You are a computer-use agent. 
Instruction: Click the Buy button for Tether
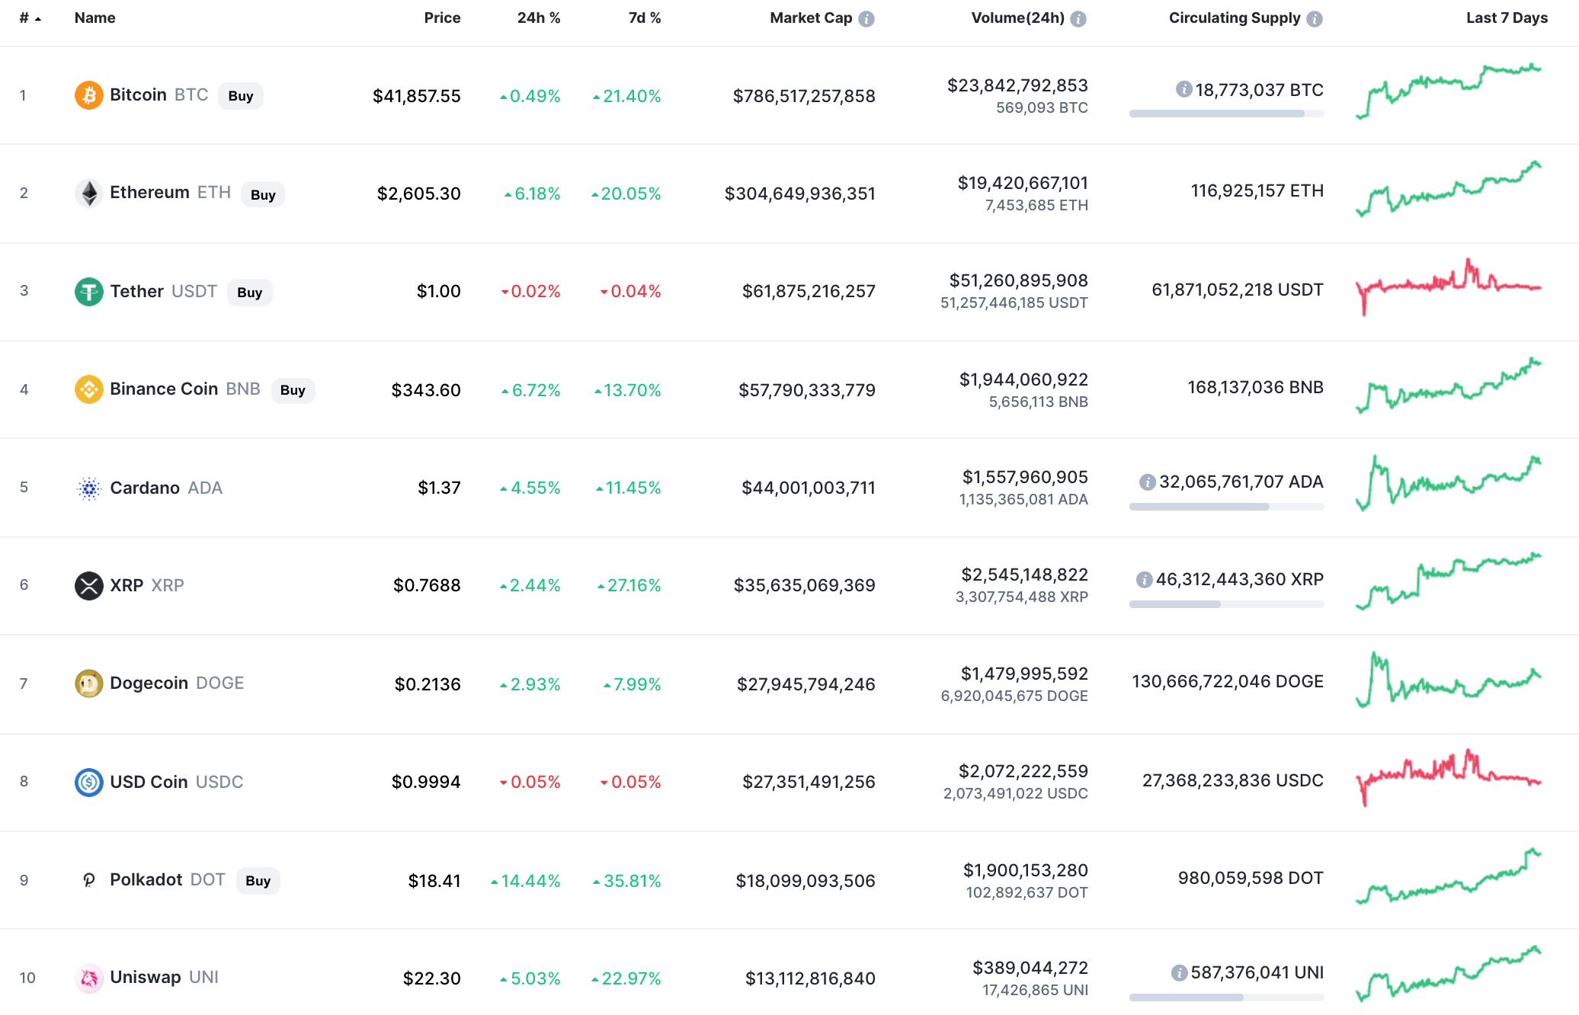pyautogui.click(x=250, y=293)
